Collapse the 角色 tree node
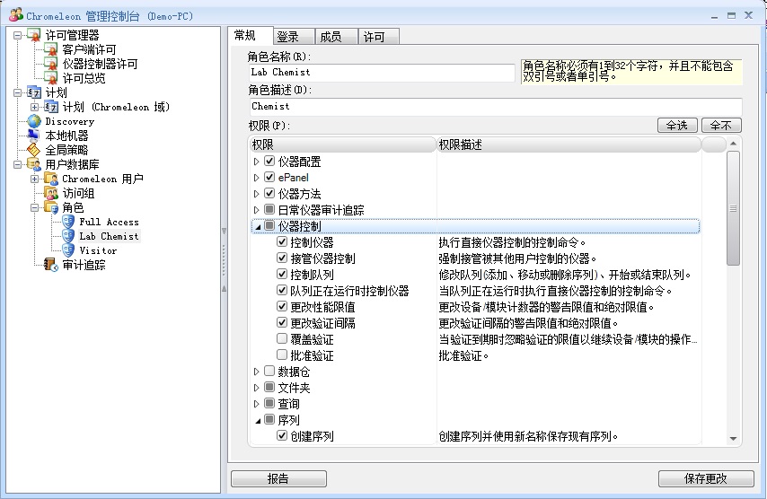Image resolution: width=767 pixels, height=499 pixels. click(x=35, y=207)
